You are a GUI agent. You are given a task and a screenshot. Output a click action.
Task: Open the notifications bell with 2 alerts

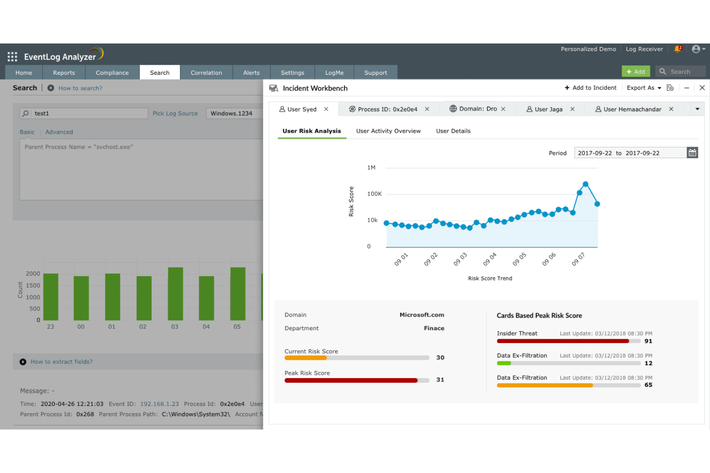[x=678, y=48]
